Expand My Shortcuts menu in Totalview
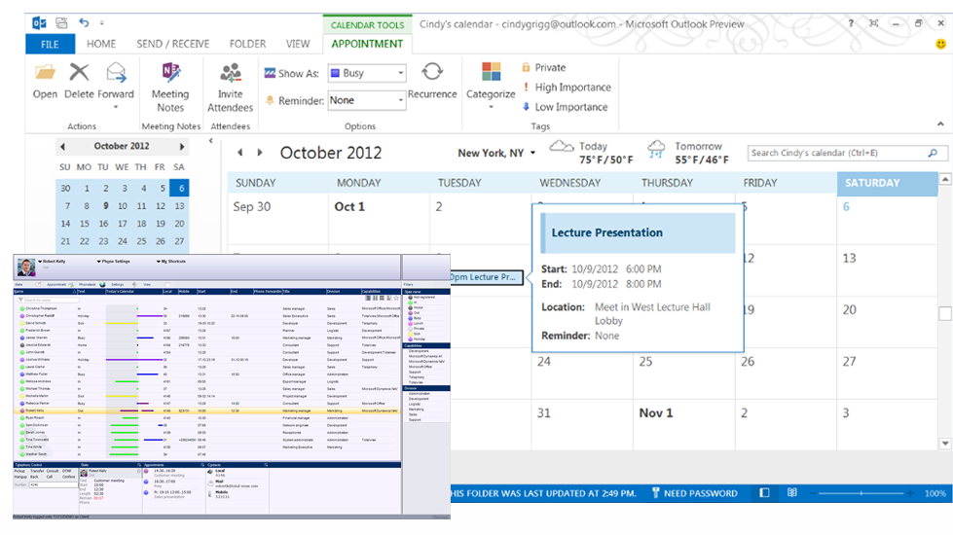953x535 pixels. coord(158,261)
